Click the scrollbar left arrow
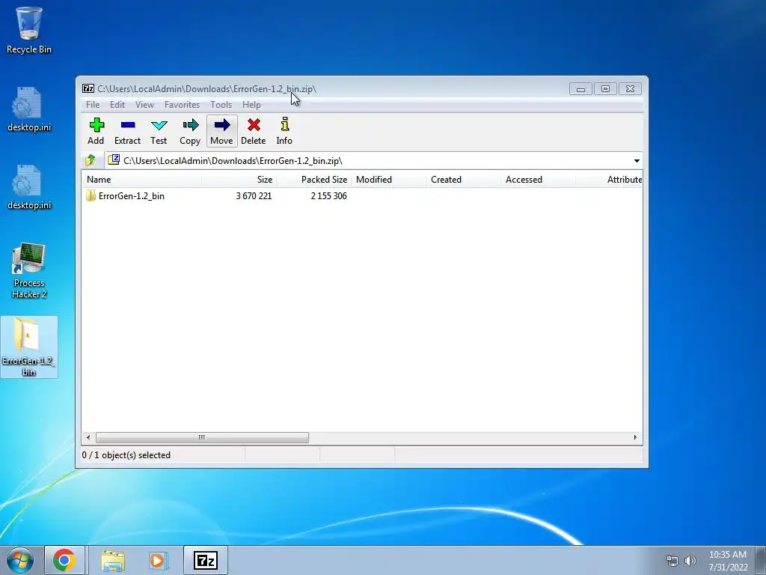The image size is (766, 575). click(x=88, y=437)
